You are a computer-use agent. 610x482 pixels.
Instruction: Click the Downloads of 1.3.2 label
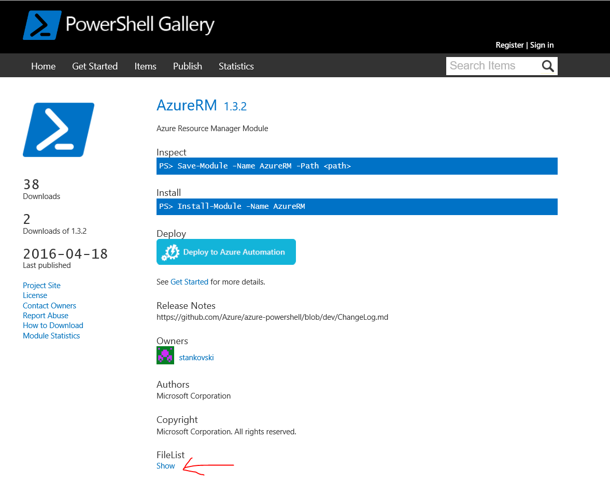[x=54, y=231]
